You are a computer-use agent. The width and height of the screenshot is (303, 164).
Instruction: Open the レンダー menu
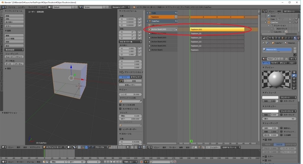[x=22, y=7]
